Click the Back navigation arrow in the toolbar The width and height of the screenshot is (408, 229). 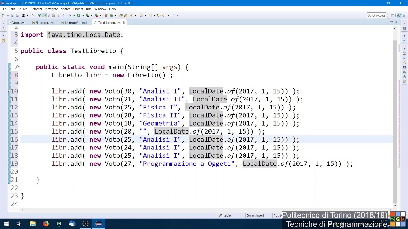point(164,15)
